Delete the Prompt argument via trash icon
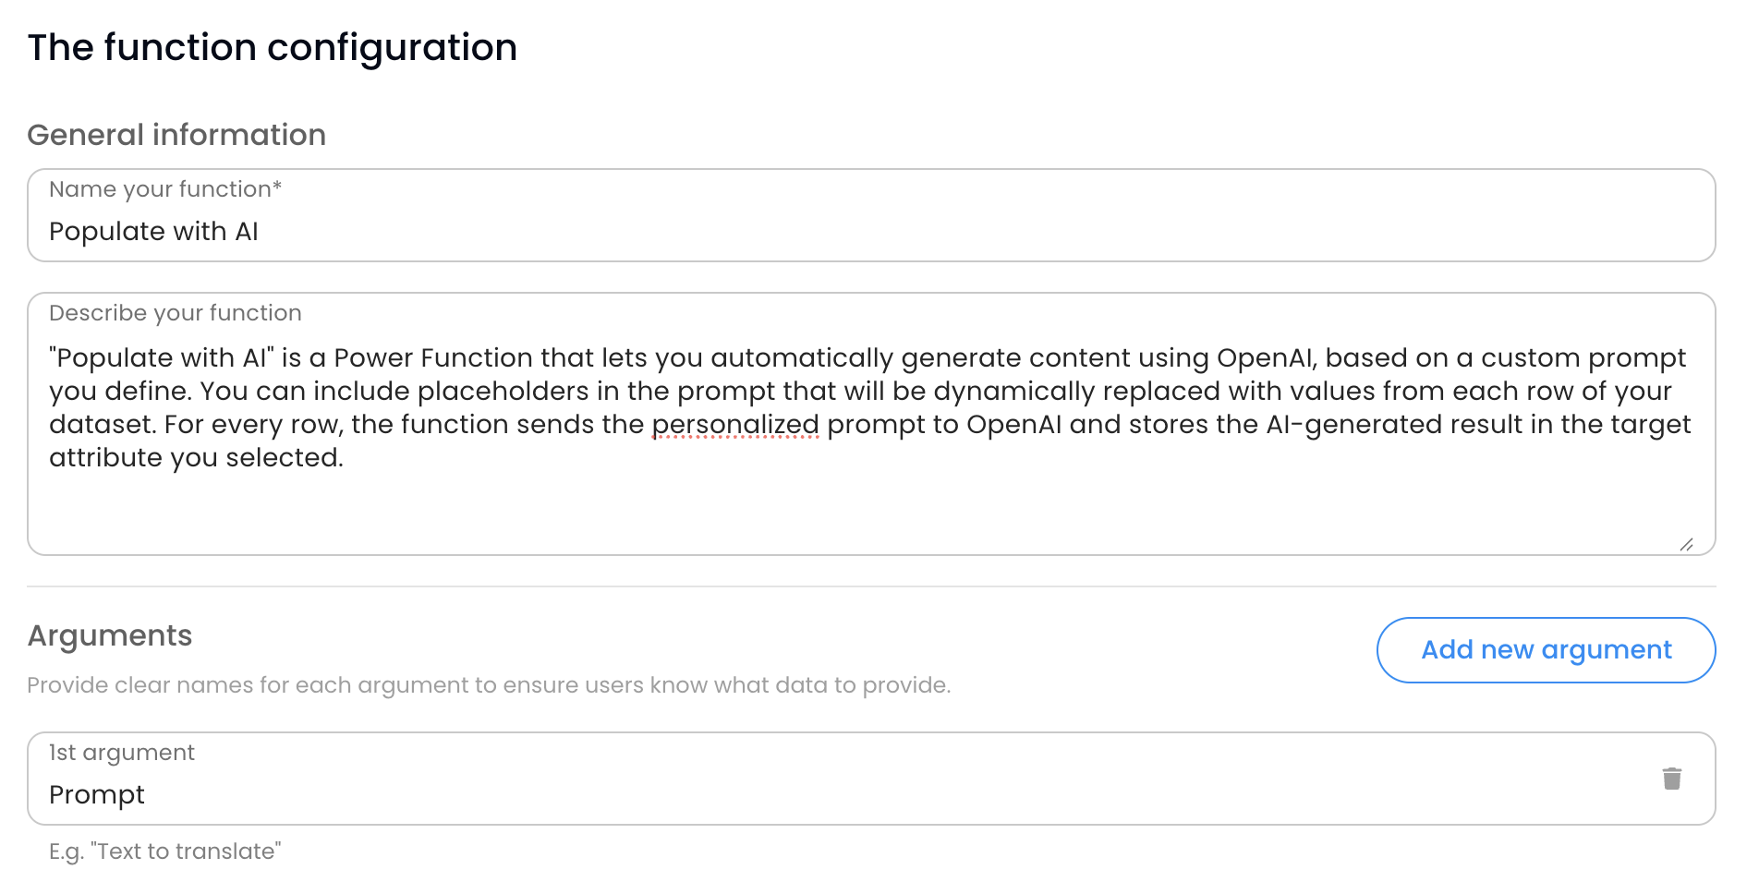Screen dimensions: 1759x894 (x=1672, y=778)
